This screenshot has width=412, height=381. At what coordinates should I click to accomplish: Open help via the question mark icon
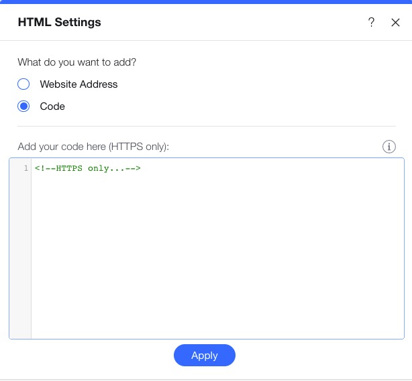pos(371,22)
